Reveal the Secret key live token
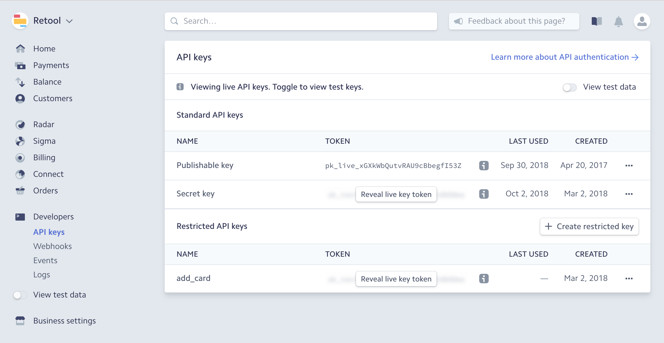The image size is (664, 343). coord(396,194)
